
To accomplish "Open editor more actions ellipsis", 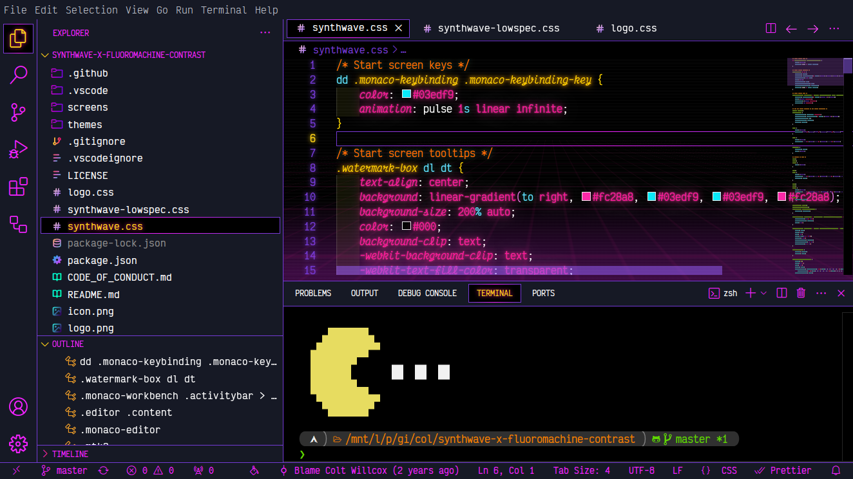I will 834,28.
